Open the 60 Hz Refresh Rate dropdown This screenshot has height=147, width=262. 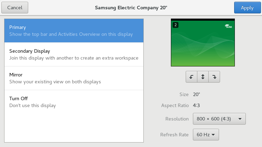[206, 135]
